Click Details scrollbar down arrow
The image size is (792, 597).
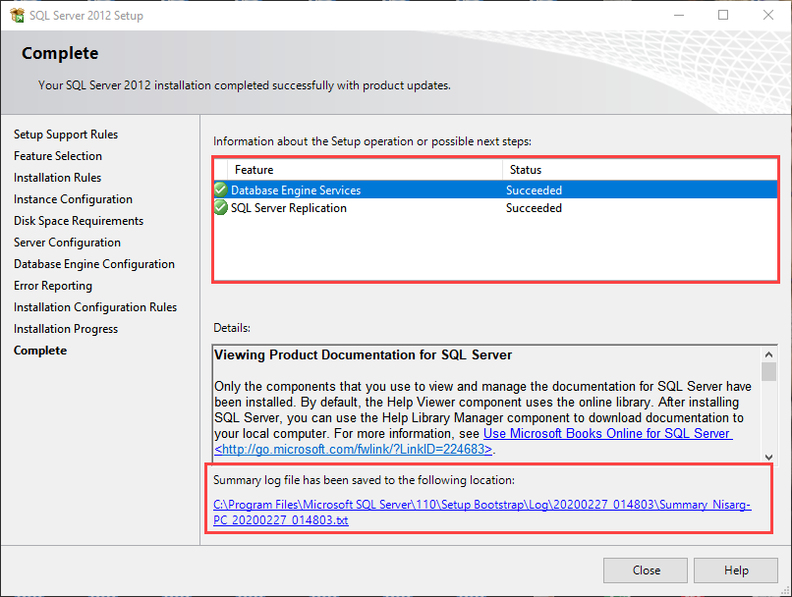point(768,457)
